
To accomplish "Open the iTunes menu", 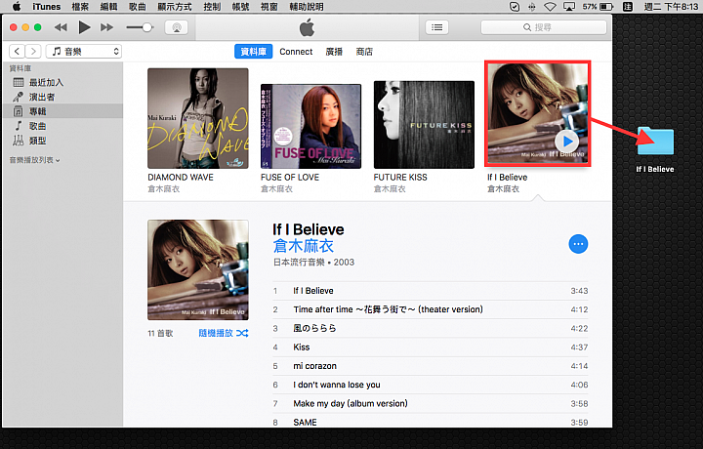I will [46, 7].
